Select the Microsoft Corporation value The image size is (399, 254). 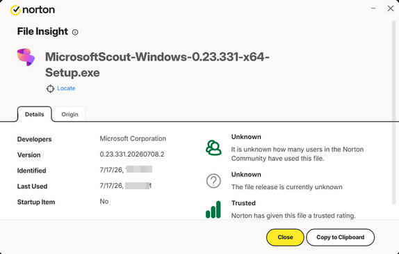click(133, 138)
